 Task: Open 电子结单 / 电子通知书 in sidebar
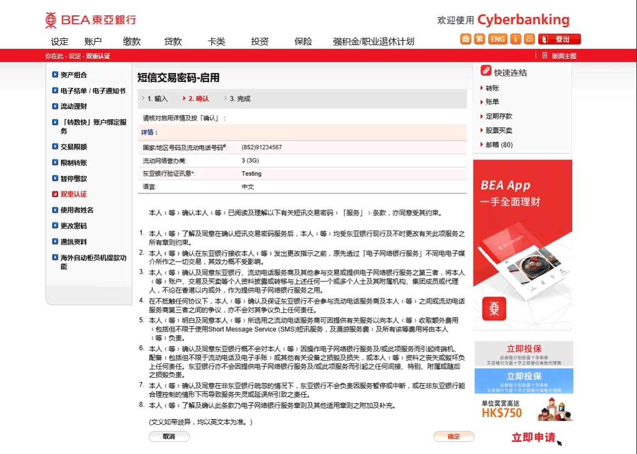93,91
